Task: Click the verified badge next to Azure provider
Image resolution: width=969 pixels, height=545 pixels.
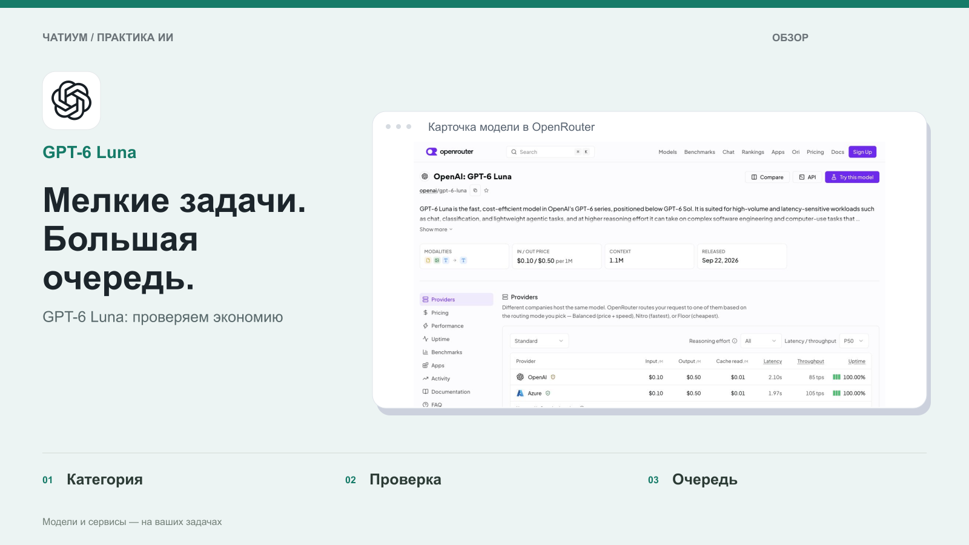Action: [548, 393]
